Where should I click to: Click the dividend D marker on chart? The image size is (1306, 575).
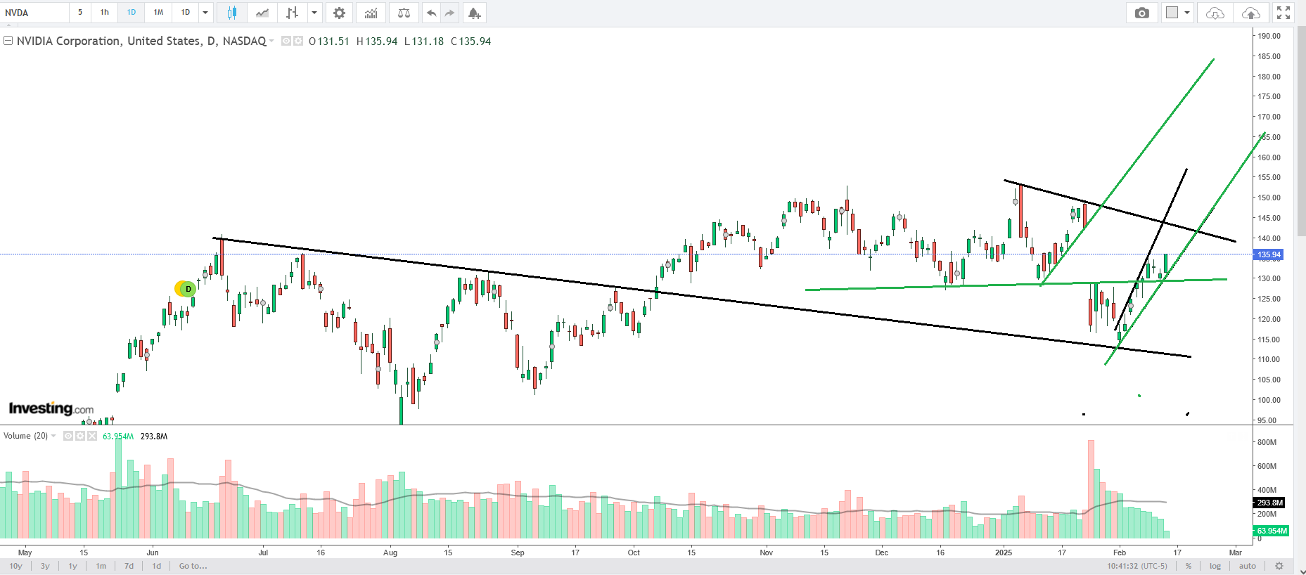point(188,289)
